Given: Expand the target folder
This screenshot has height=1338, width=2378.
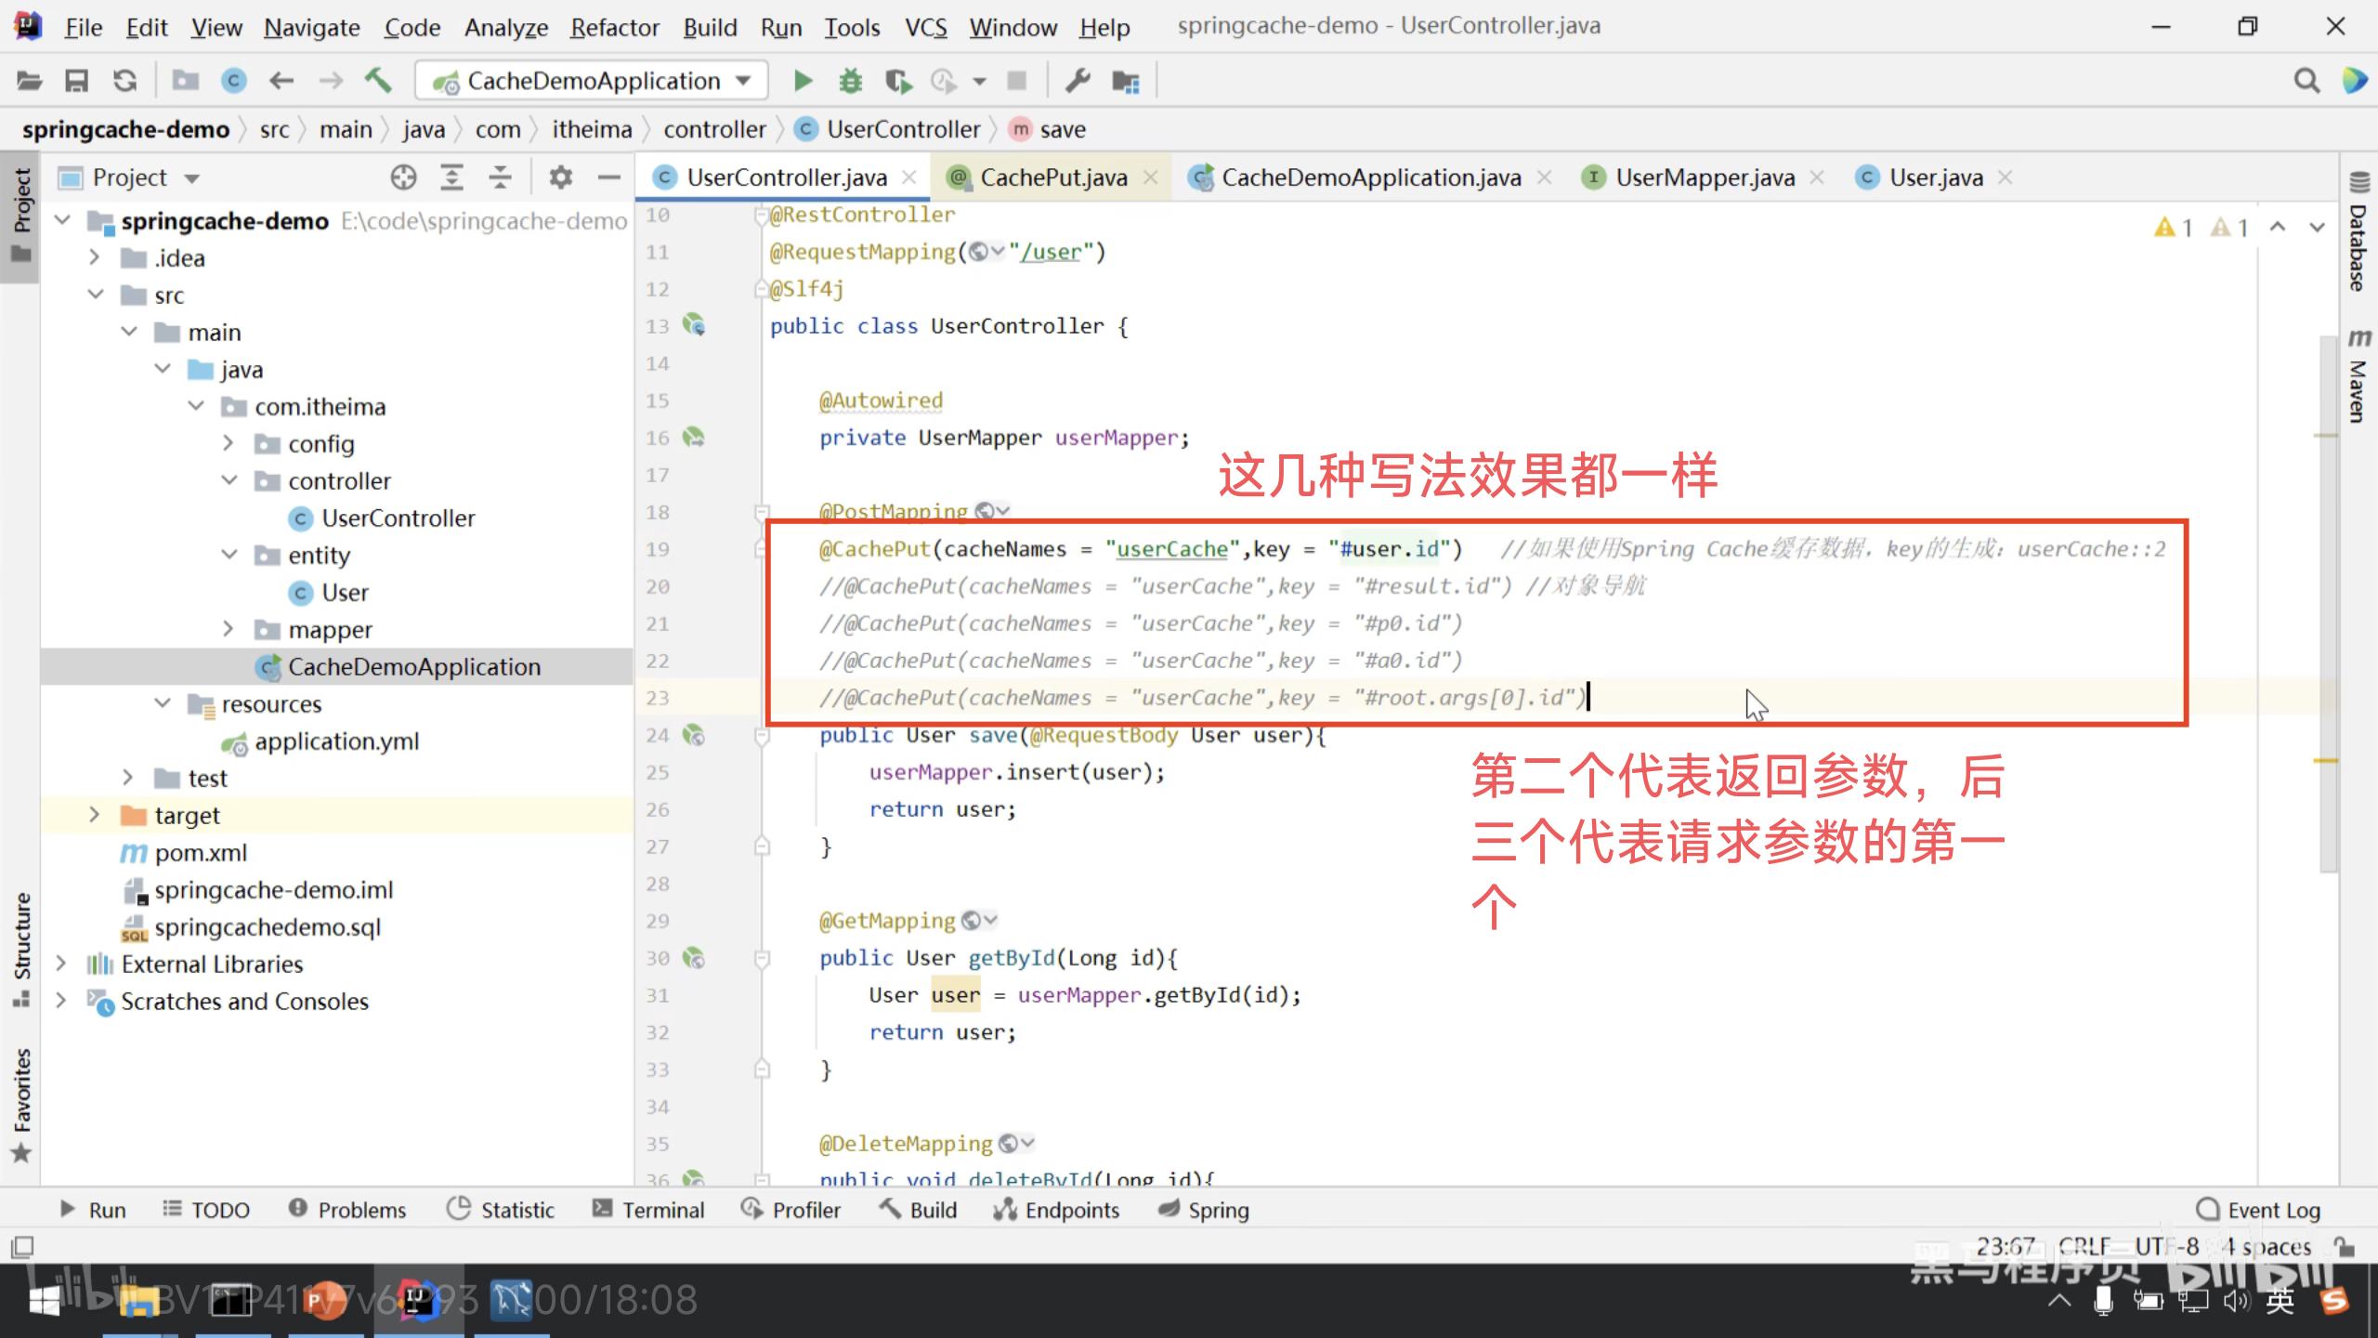Looking at the screenshot, I should click(94, 815).
